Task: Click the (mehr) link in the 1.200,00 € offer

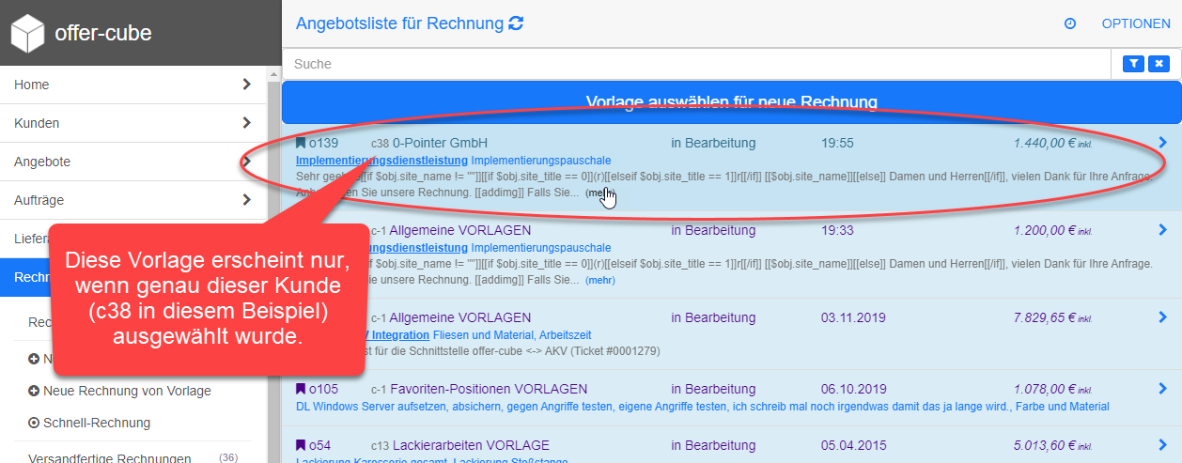Action: [x=600, y=280]
